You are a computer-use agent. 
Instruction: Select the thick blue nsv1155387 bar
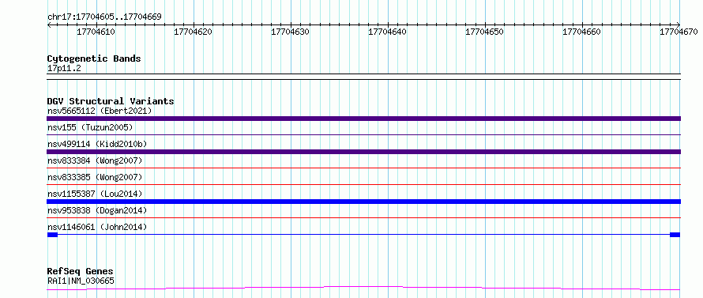[363, 202]
